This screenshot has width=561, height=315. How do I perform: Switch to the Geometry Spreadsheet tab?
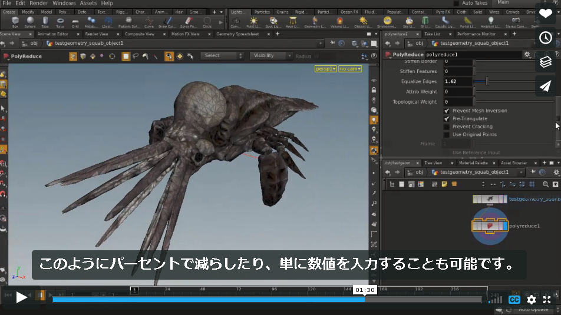point(237,34)
